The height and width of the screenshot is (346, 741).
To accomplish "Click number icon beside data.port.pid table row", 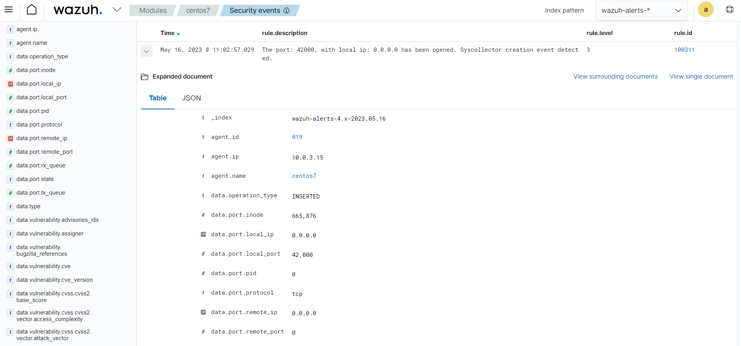I will point(203,273).
